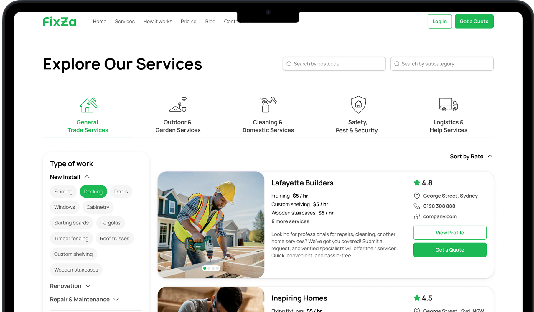534x312 pixels.
Task: Click the Outdoor & Garden shovel icon
Action: coord(178,105)
